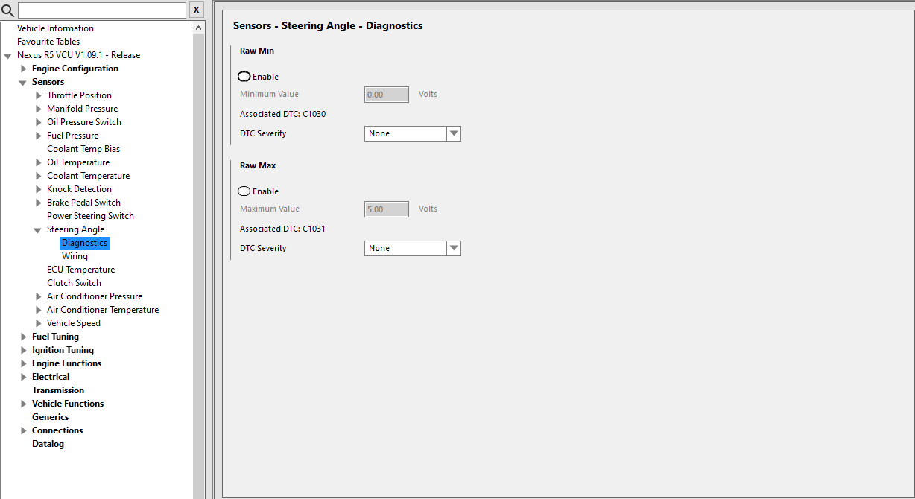Select Throttle Position label

pos(79,95)
